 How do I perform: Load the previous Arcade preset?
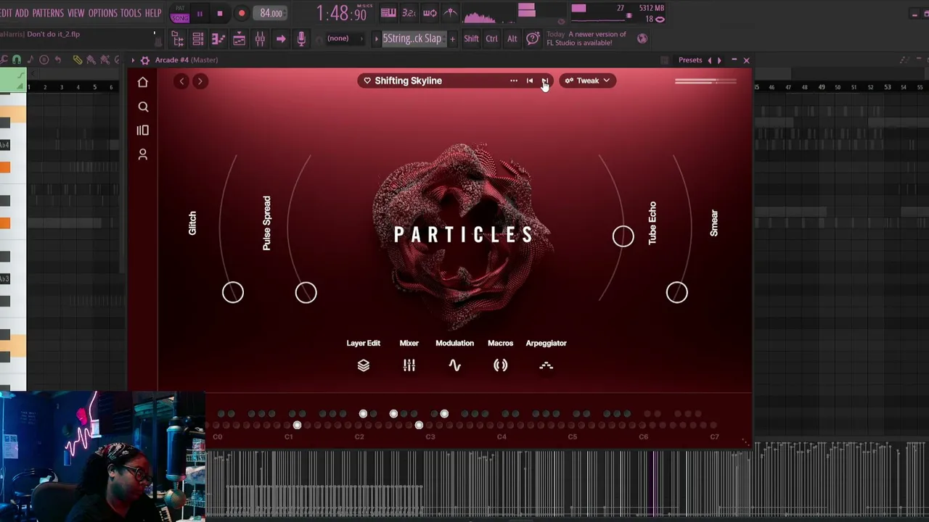[529, 80]
